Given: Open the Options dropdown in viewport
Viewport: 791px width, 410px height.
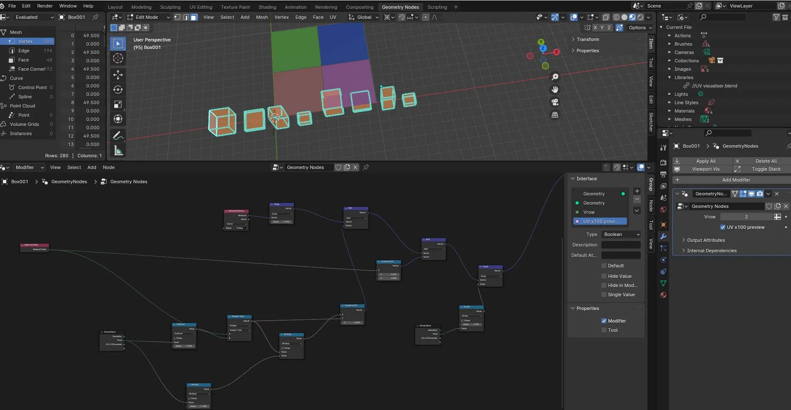Looking at the screenshot, I should coord(640,28).
